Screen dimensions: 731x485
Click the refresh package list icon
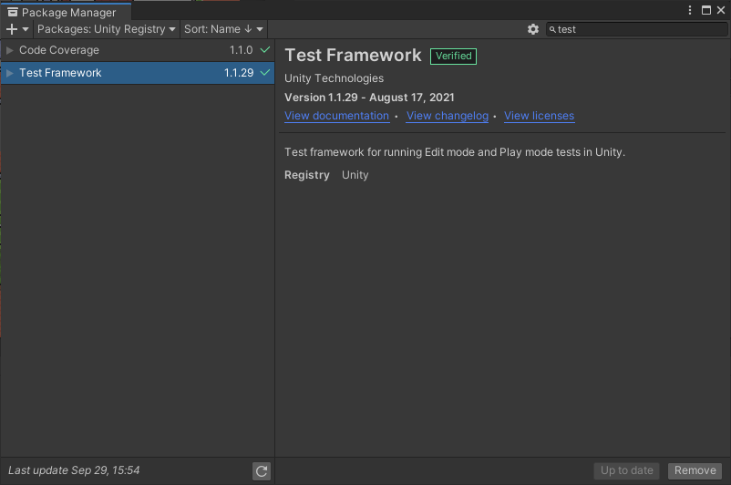point(262,470)
